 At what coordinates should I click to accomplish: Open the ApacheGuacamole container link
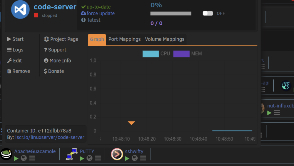click(35, 151)
